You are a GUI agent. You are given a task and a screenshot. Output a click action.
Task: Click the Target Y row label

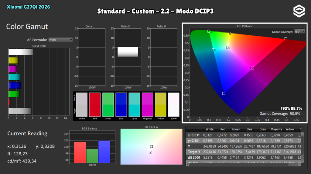click(194, 152)
